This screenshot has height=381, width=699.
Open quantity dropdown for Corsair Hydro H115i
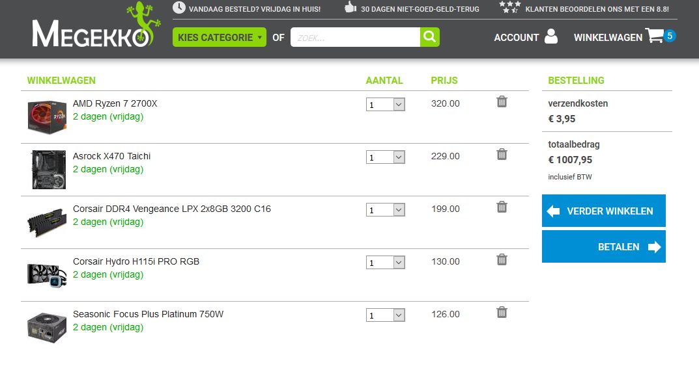tap(385, 263)
